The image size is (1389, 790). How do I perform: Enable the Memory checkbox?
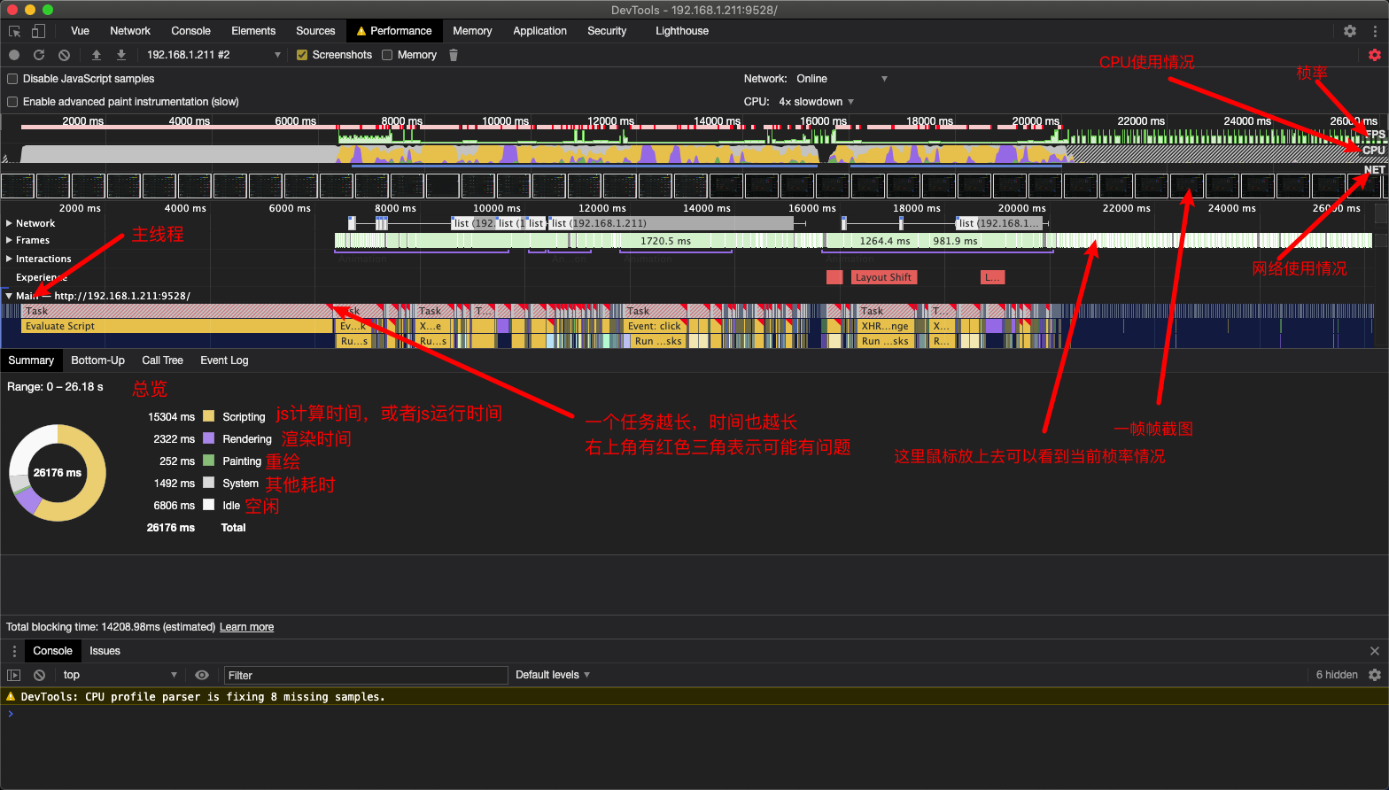click(x=387, y=55)
